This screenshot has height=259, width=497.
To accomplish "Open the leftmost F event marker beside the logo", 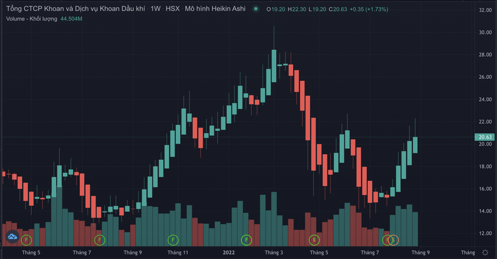I will tap(27, 240).
